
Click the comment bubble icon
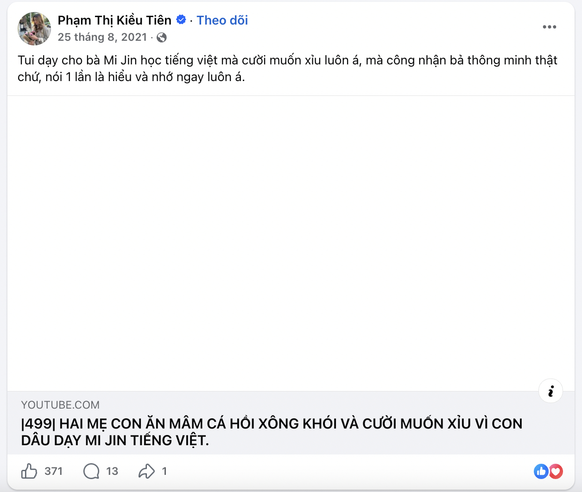point(91,471)
